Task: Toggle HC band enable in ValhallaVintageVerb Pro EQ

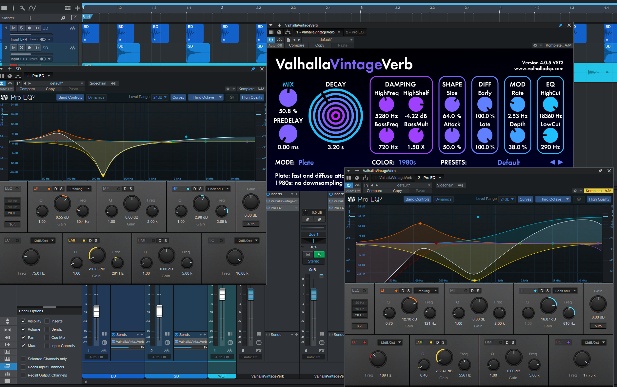Action: (x=568, y=342)
